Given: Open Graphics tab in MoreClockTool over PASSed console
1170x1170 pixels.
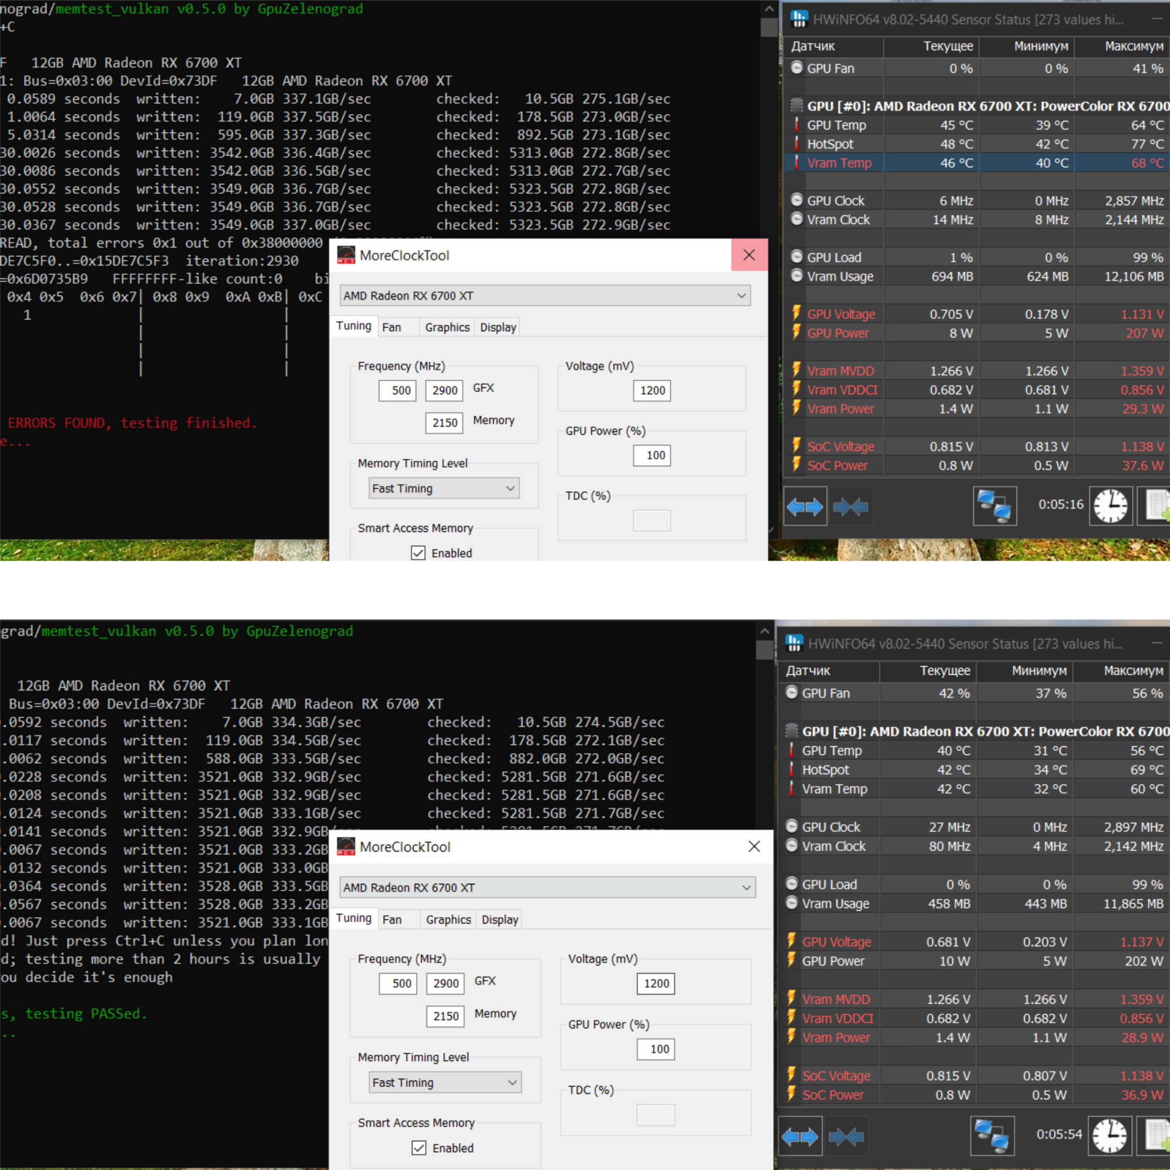Looking at the screenshot, I should [448, 919].
